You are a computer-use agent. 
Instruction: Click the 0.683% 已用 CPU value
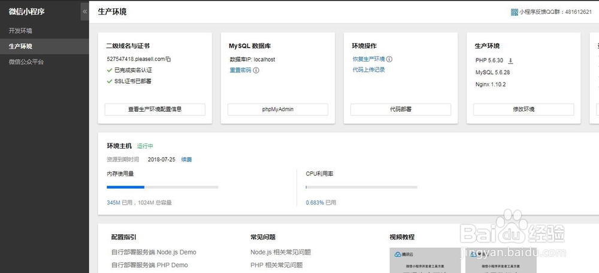tap(321, 203)
